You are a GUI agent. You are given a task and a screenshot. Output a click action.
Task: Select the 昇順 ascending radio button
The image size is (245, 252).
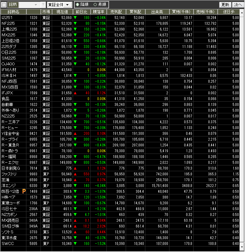pos(95,5)
